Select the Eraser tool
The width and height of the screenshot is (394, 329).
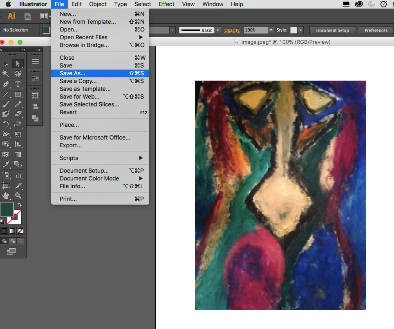(x=18, y=114)
